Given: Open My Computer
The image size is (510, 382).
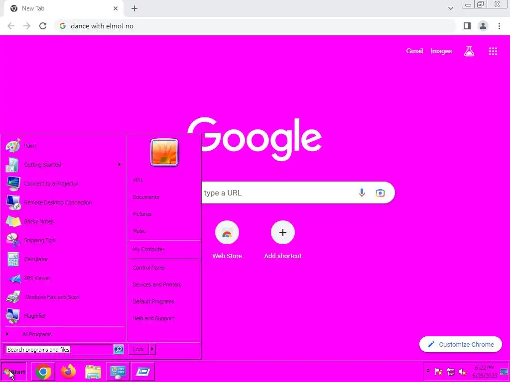Looking at the screenshot, I should (x=148, y=249).
